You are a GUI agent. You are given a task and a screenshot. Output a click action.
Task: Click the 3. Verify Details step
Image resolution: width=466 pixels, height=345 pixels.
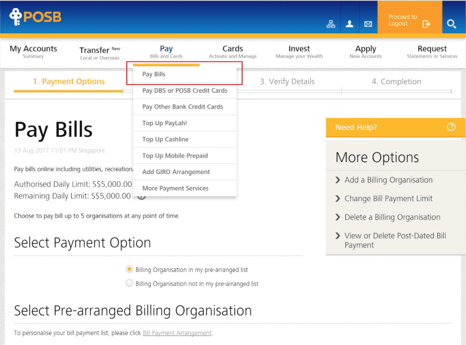click(287, 82)
